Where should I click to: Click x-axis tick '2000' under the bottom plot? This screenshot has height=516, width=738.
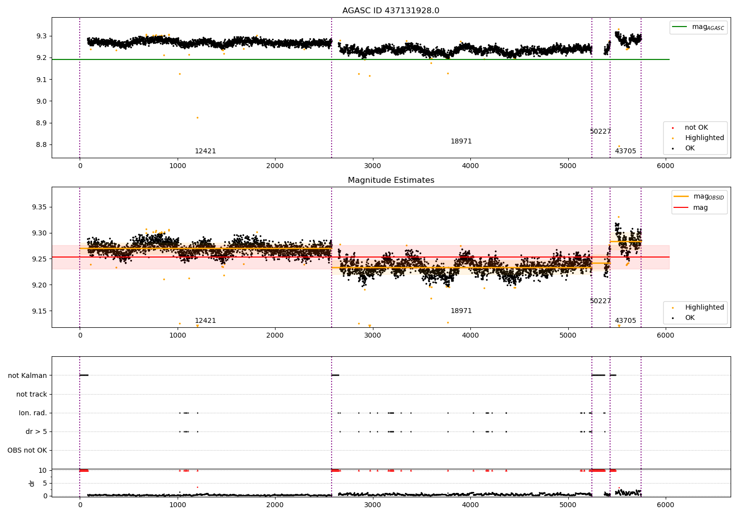point(275,505)
